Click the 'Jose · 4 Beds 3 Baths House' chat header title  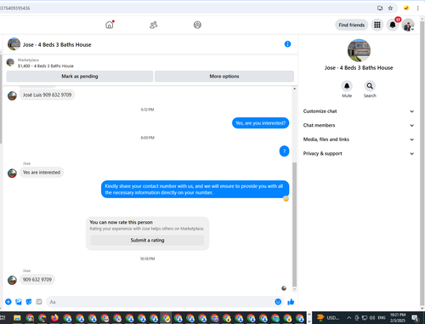(x=57, y=45)
